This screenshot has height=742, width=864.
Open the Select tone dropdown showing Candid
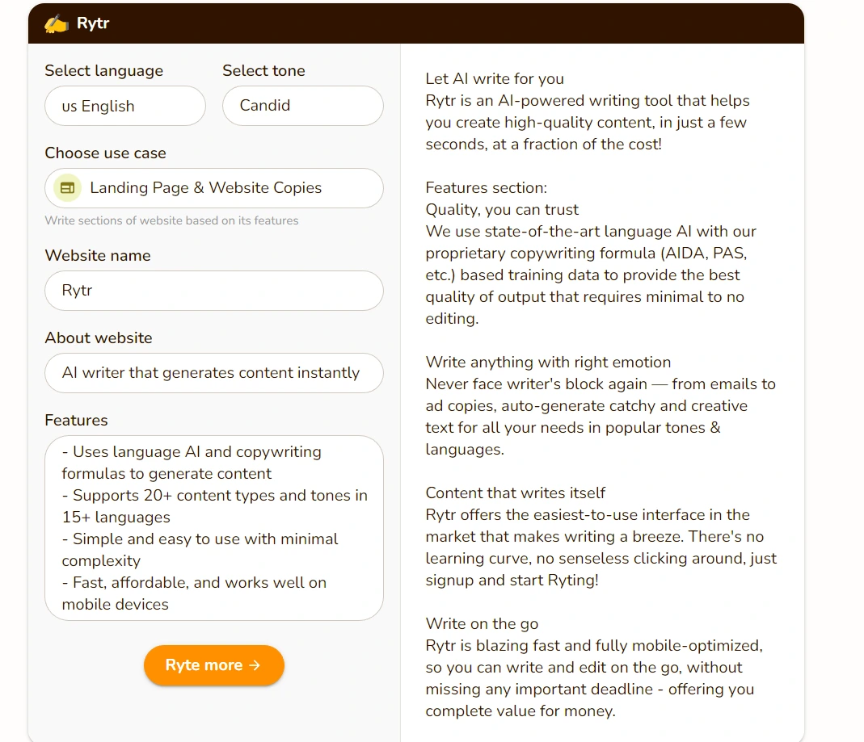(x=302, y=106)
